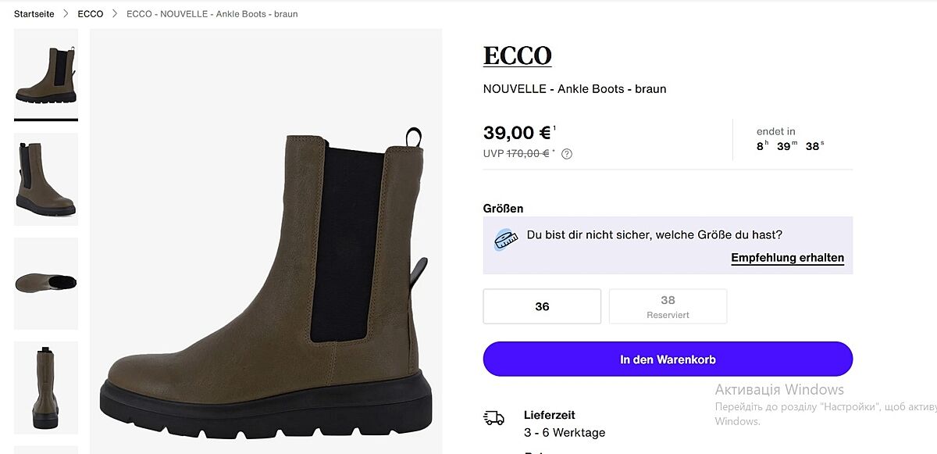This screenshot has height=454, width=937.
Task: Select the reserved size 38 option
Action: (668, 306)
